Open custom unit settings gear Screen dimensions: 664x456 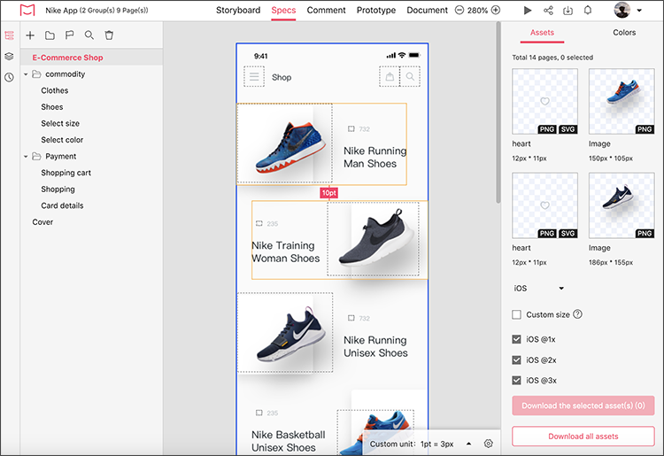pyautogui.click(x=488, y=444)
